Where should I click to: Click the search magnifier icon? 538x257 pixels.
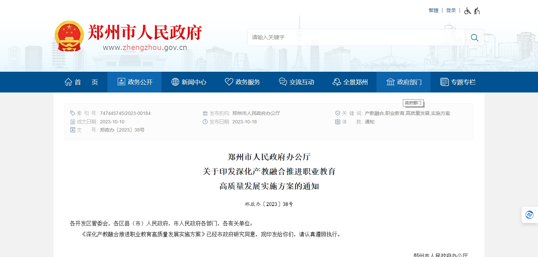pos(474,37)
